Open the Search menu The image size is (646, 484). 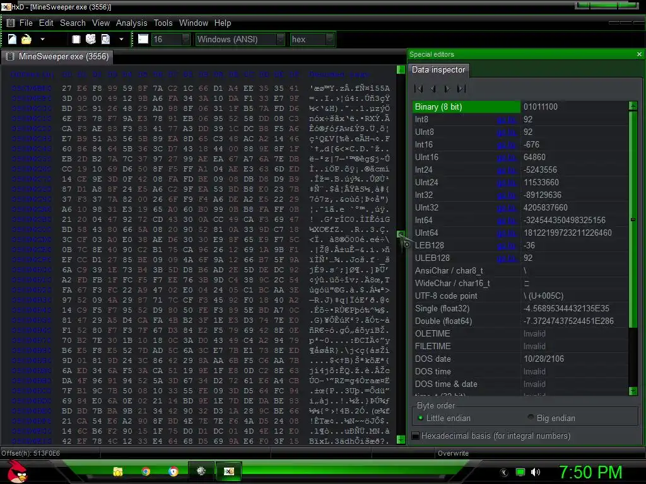[73, 23]
